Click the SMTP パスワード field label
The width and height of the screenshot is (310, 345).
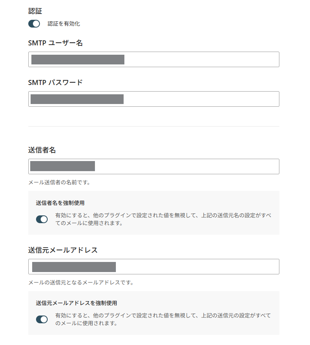(55, 83)
